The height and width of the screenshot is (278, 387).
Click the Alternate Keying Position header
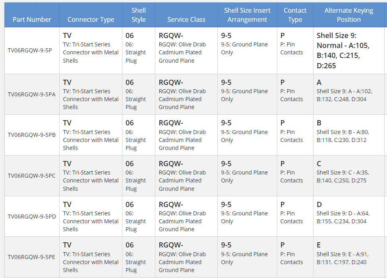pyautogui.click(x=348, y=15)
